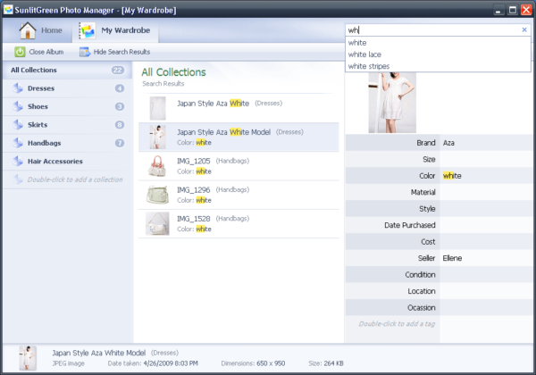
Task: Click the Hair Accessories collection icon
Action: pyautogui.click(x=18, y=161)
